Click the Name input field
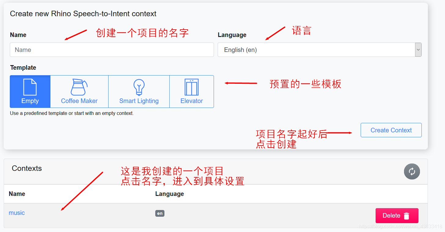The height and width of the screenshot is (232, 445). tap(112, 50)
